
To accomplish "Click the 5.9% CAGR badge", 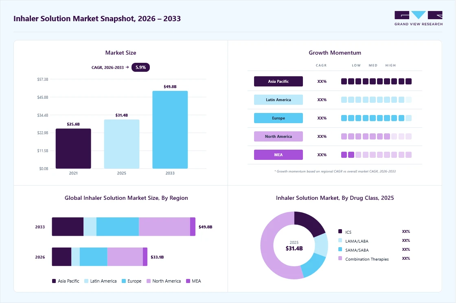I will [140, 67].
